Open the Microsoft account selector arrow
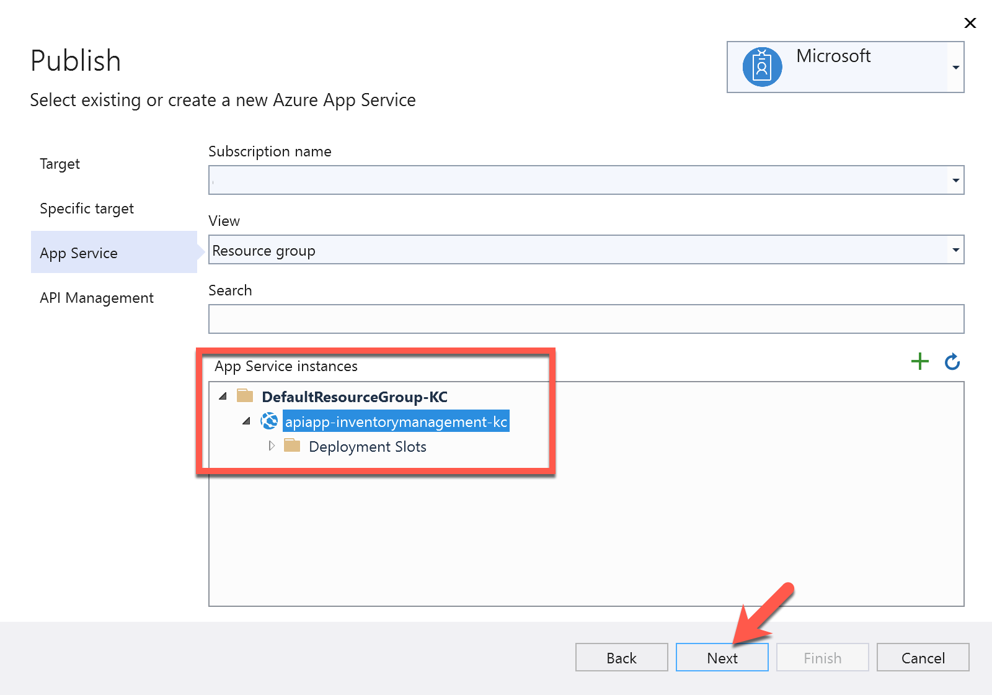The height and width of the screenshot is (695, 992). tap(955, 67)
